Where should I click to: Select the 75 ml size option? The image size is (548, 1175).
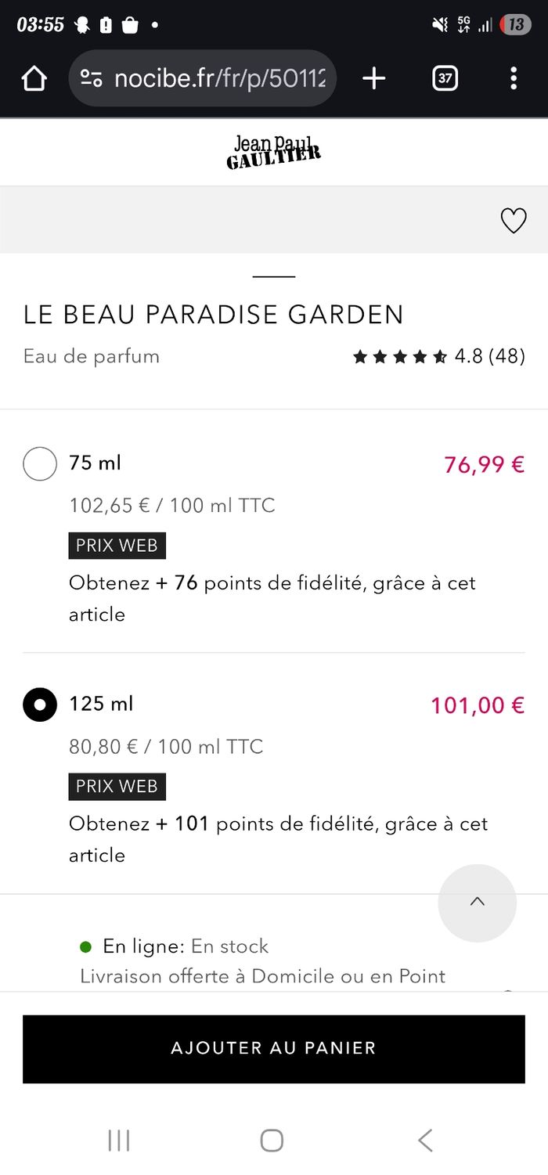pos(40,463)
